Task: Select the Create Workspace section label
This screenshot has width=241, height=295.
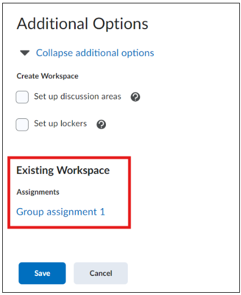Action: [48, 76]
